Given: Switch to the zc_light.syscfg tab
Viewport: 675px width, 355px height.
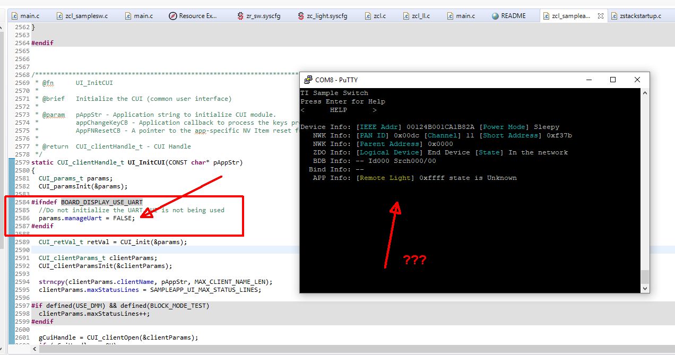Looking at the screenshot, I should [323, 16].
